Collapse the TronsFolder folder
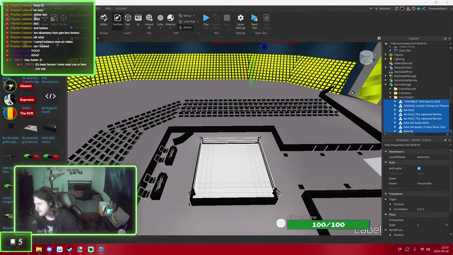This screenshot has width=453, height=255. pyautogui.click(x=391, y=97)
